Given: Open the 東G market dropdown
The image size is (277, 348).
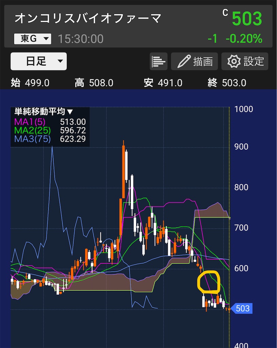Looking at the screenshot, I should click(32, 39).
